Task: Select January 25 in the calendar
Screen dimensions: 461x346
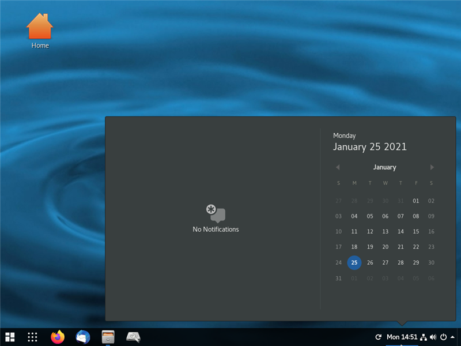Action: (x=354, y=262)
